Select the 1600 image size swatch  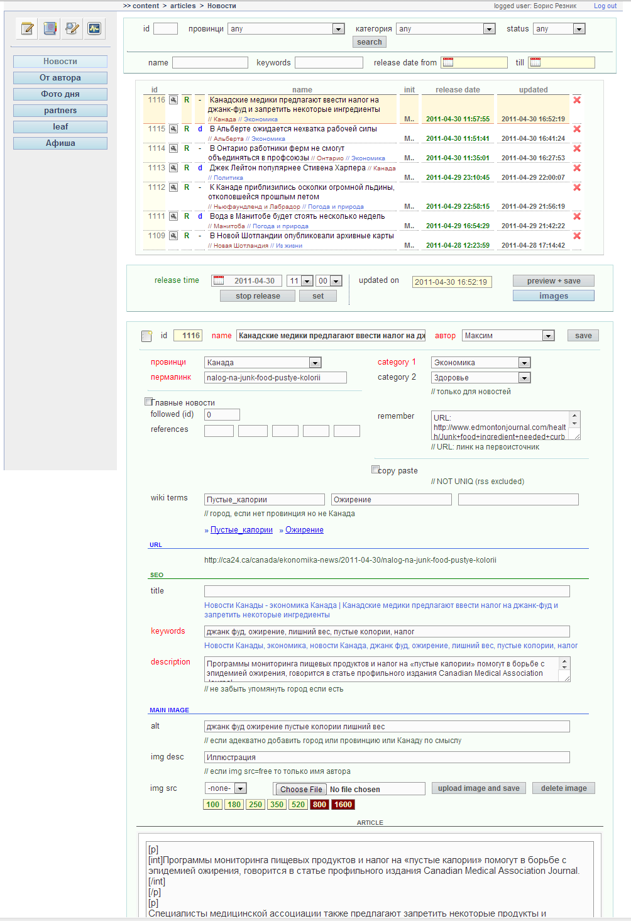coord(343,805)
